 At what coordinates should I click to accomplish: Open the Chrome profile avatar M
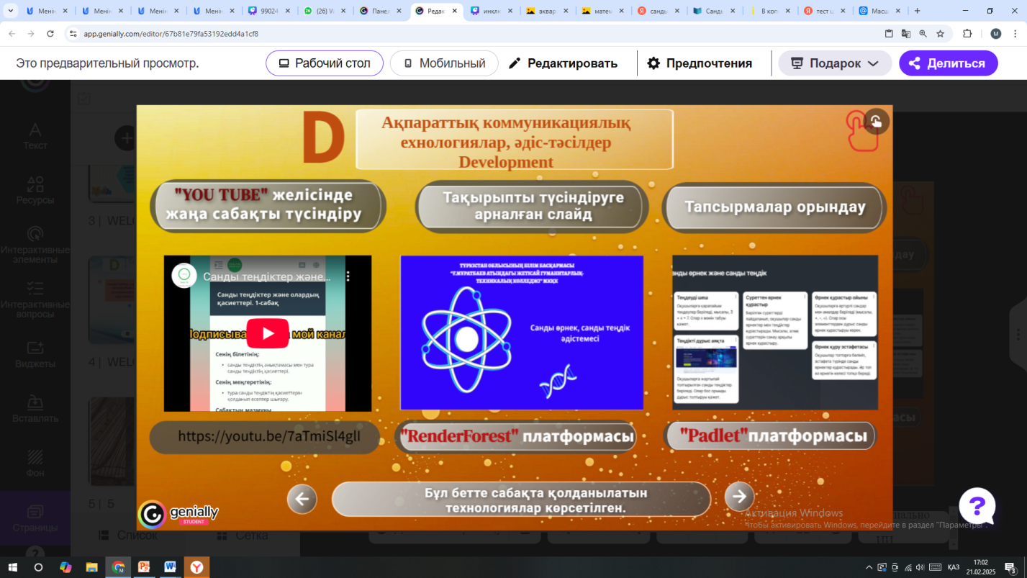pos(996,34)
